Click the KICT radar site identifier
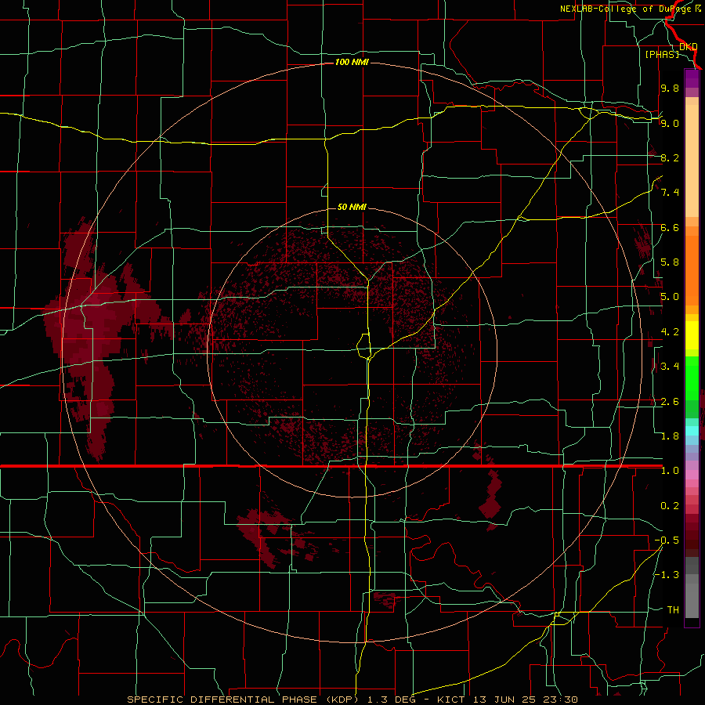705x705 pixels. tap(450, 700)
